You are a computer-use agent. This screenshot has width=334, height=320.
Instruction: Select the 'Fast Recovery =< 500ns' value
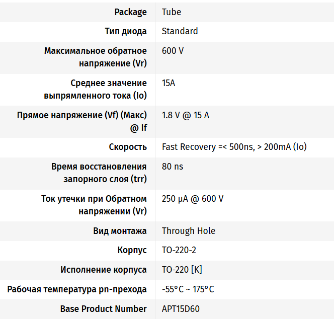point(234,147)
